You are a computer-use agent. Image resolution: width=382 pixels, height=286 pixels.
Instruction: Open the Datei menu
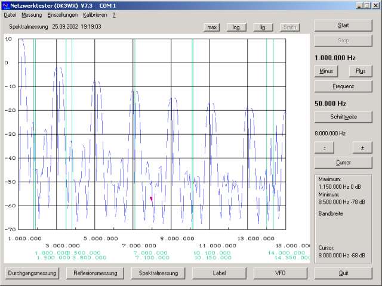click(x=10, y=15)
